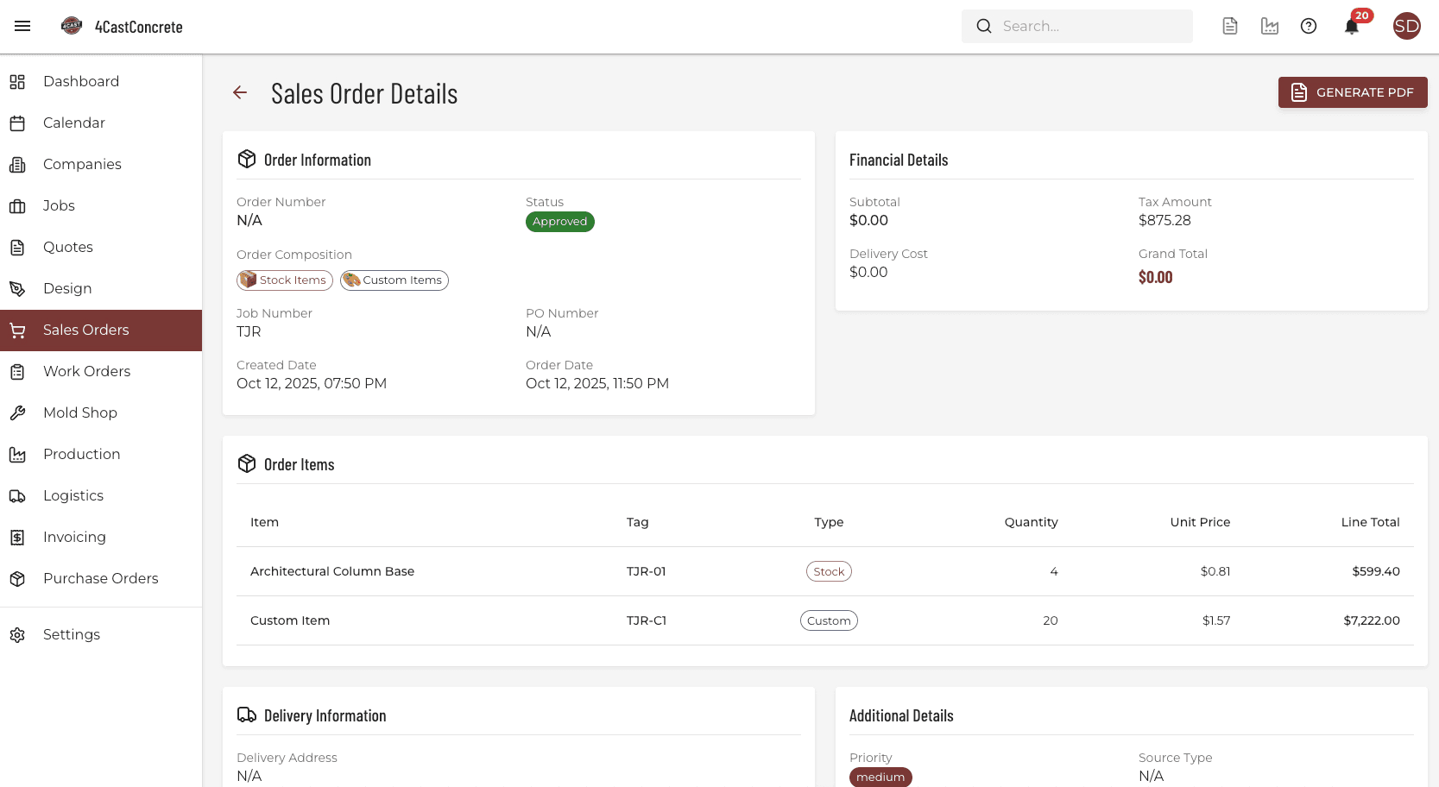Viewport: 1439px width, 787px height.
Task: Click the medium priority badge
Action: click(880, 777)
